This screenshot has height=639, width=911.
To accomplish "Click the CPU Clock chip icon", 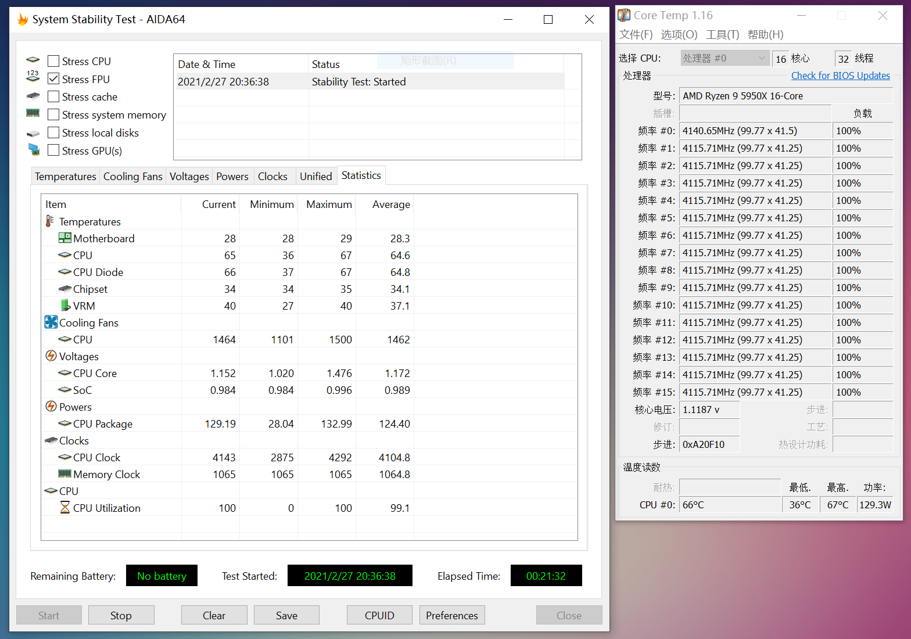I will pyautogui.click(x=64, y=457).
